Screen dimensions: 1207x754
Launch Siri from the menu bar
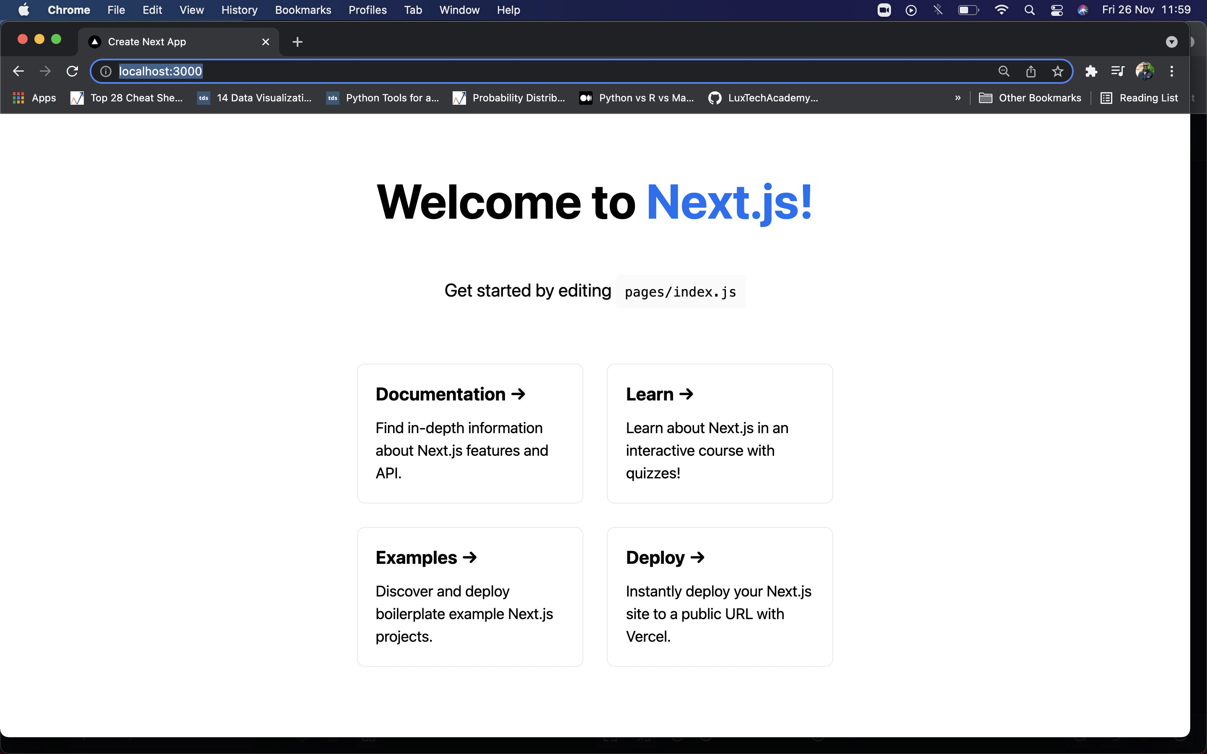1083,10
